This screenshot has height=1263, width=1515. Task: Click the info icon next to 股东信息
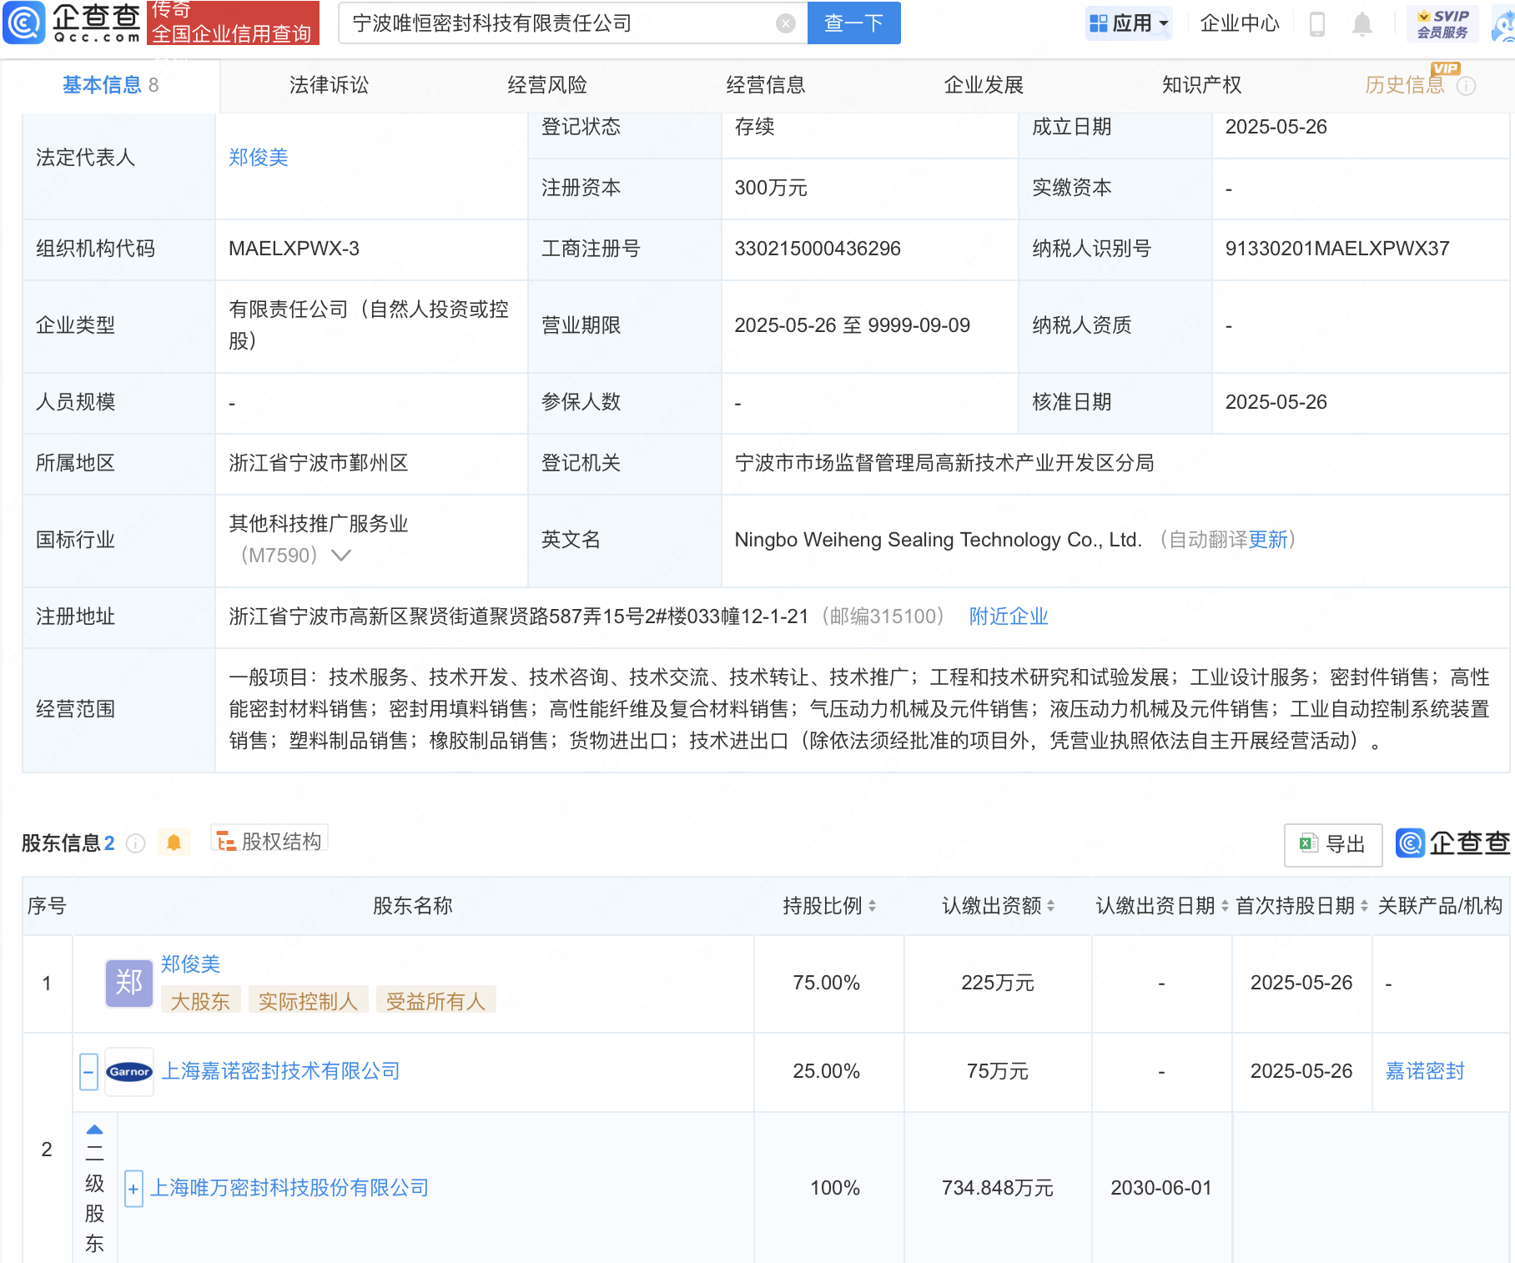point(136,843)
